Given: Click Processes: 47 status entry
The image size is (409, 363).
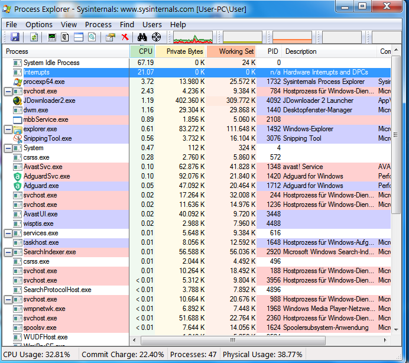Looking at the screenshot, I should click(x=193, y=355).
